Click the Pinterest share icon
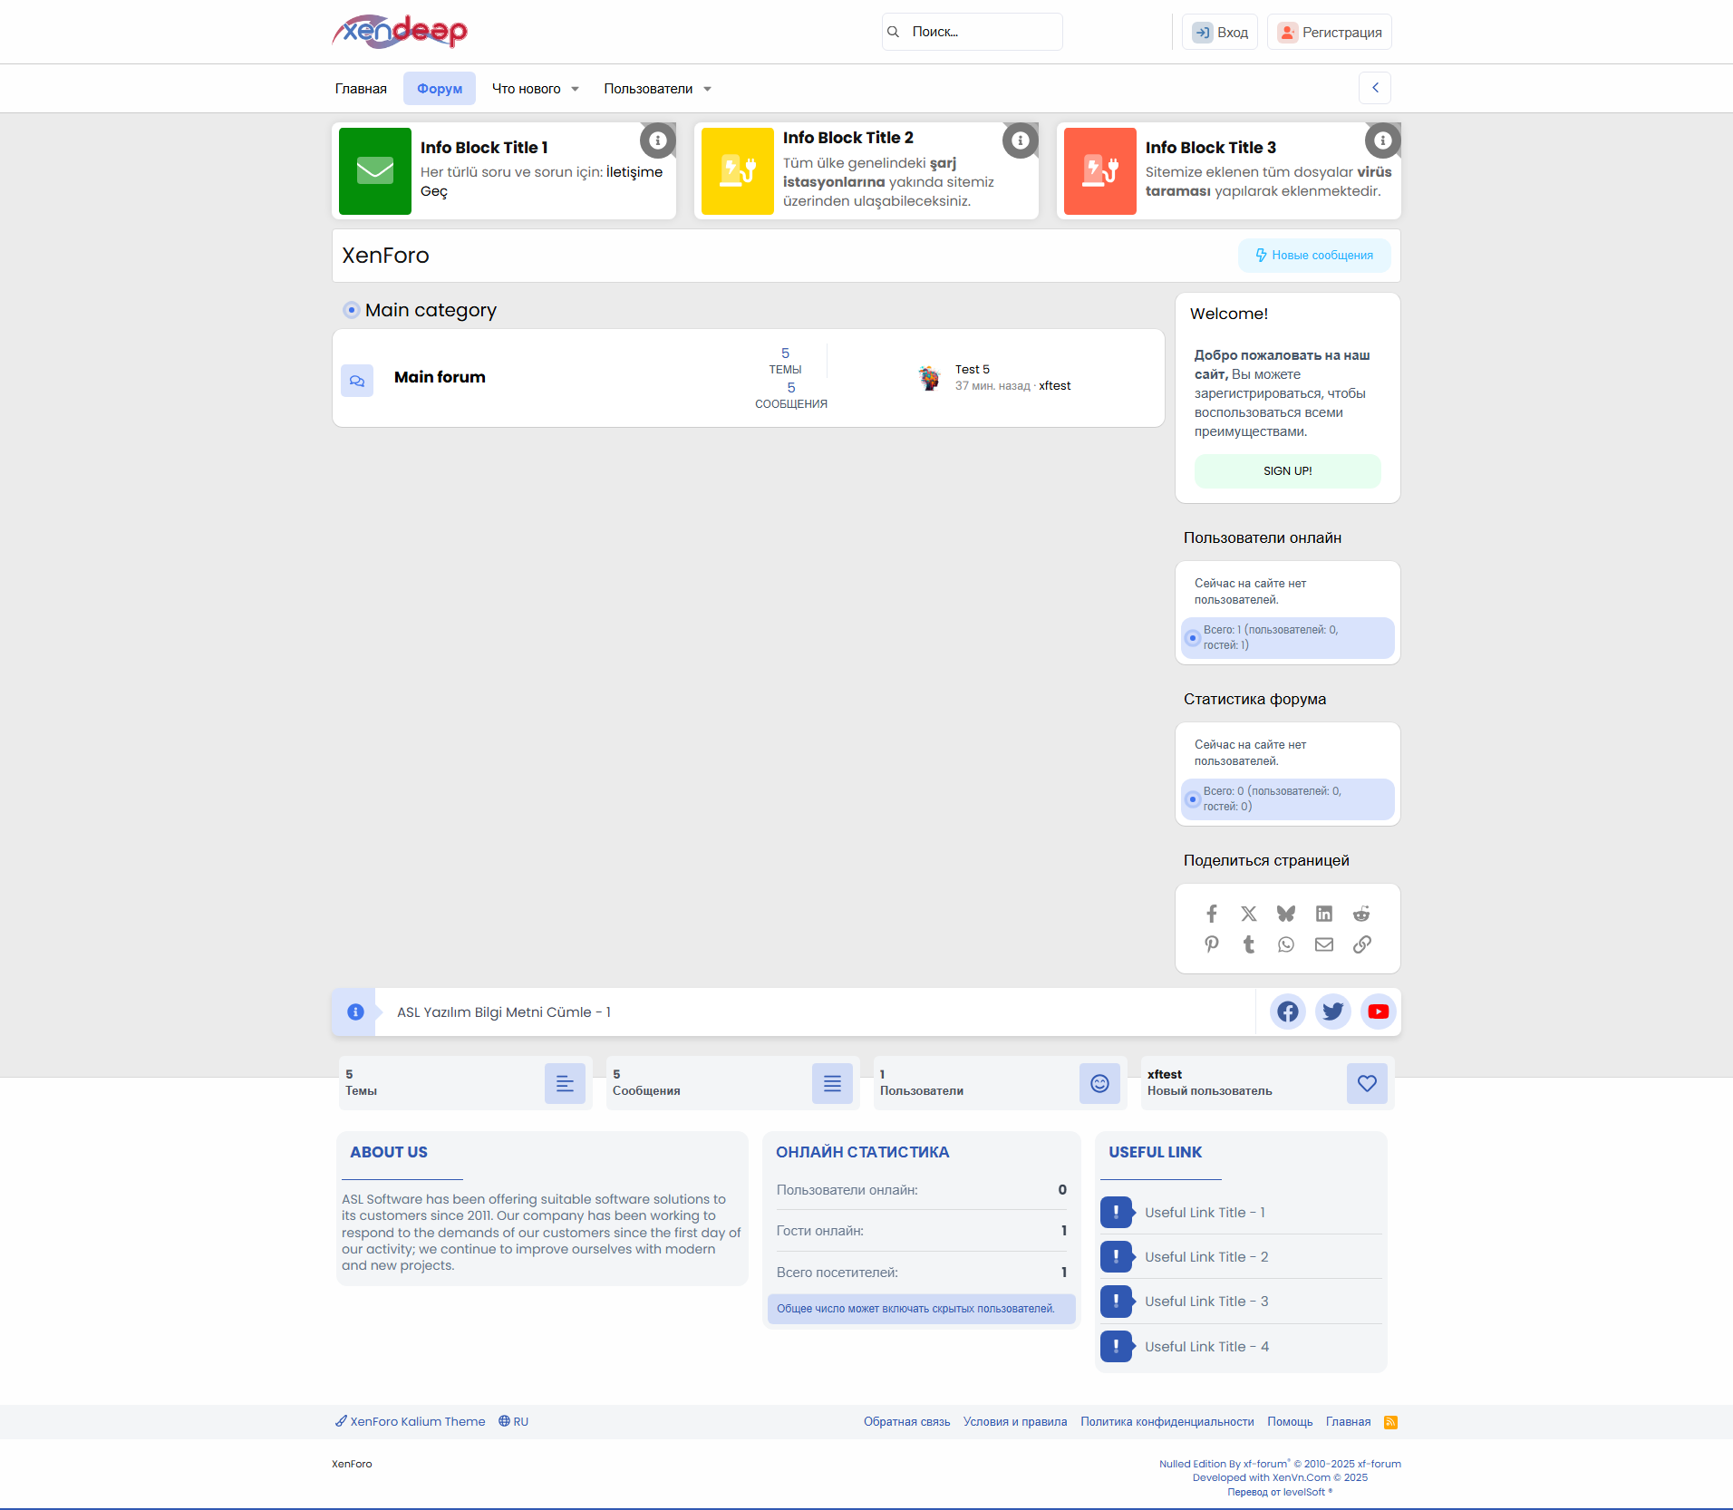Viewport: 1733px width, 1510px height. (x=1212, y=944)
